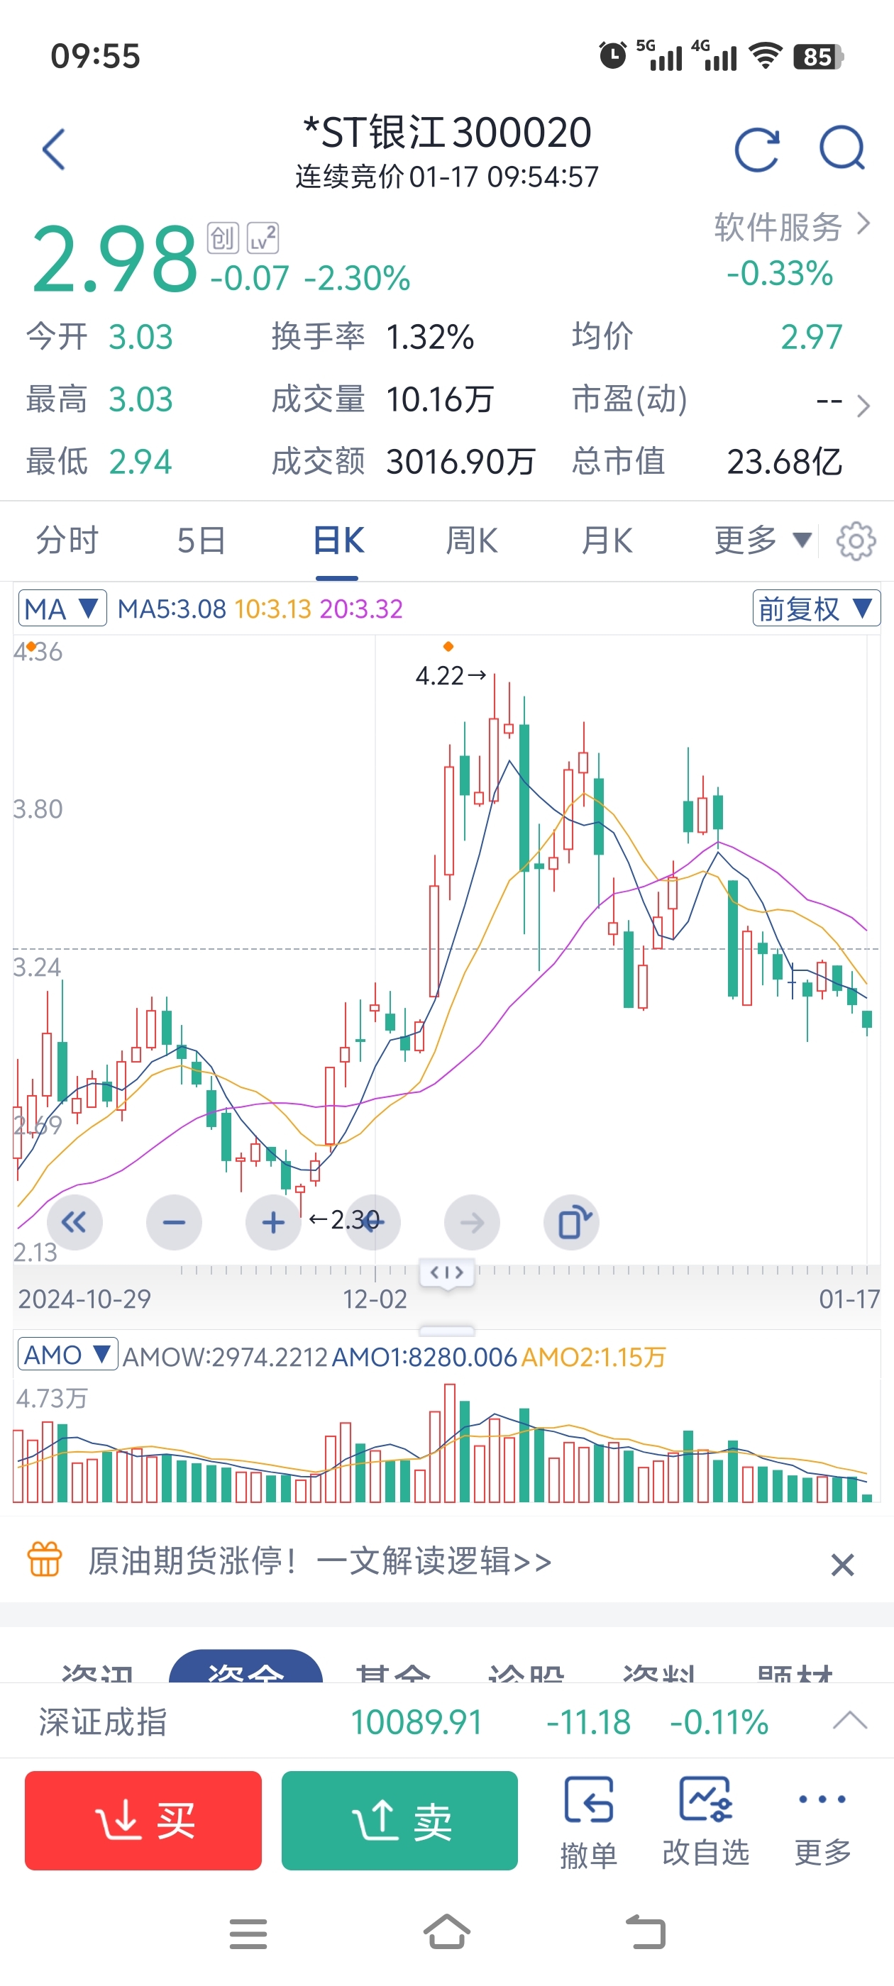Refresh the stock quote
The width and height of the screenshot is (894, 1986).
click(756, 149)
